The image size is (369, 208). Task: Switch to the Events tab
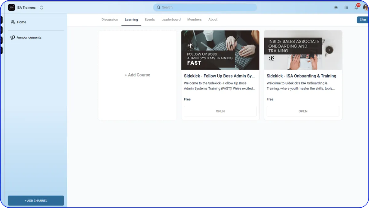[150, 19]
